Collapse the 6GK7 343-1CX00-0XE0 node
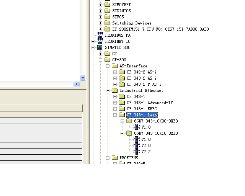This screenshot has height=196, width=245. [122, 121]
